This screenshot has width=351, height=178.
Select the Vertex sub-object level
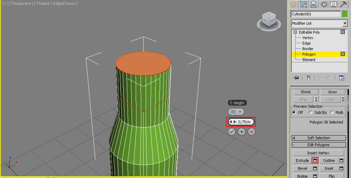(x=308, y=38)
